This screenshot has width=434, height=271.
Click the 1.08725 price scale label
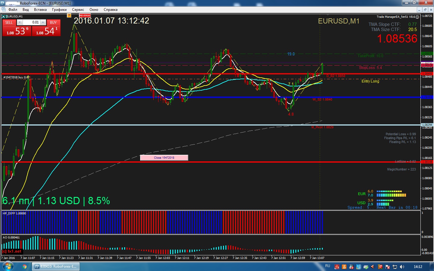pyautogui.click(x=427, y=16)
